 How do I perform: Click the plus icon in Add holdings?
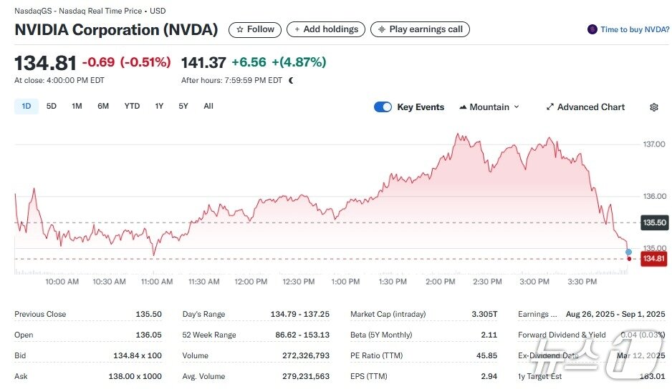(297, 29)
